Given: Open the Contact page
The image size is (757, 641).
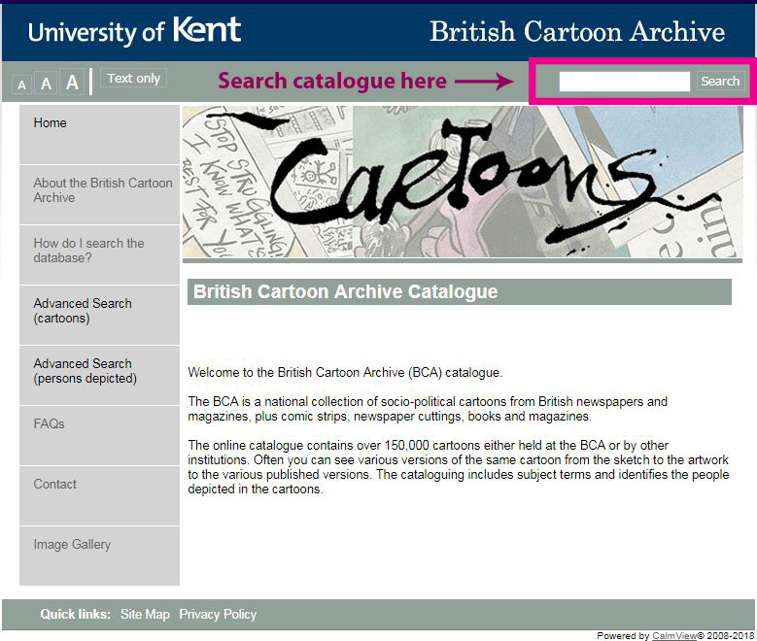Looking at the screenshot, I should [54, 485].
